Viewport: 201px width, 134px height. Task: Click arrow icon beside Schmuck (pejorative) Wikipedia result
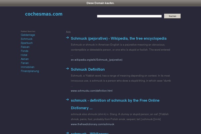(x=67, y=38)
